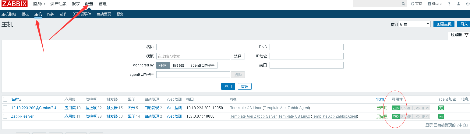This screenshot has width=470, height=134.
Task: Select the 'agent代理程序' Monitored by option
Action: (202, 65)
